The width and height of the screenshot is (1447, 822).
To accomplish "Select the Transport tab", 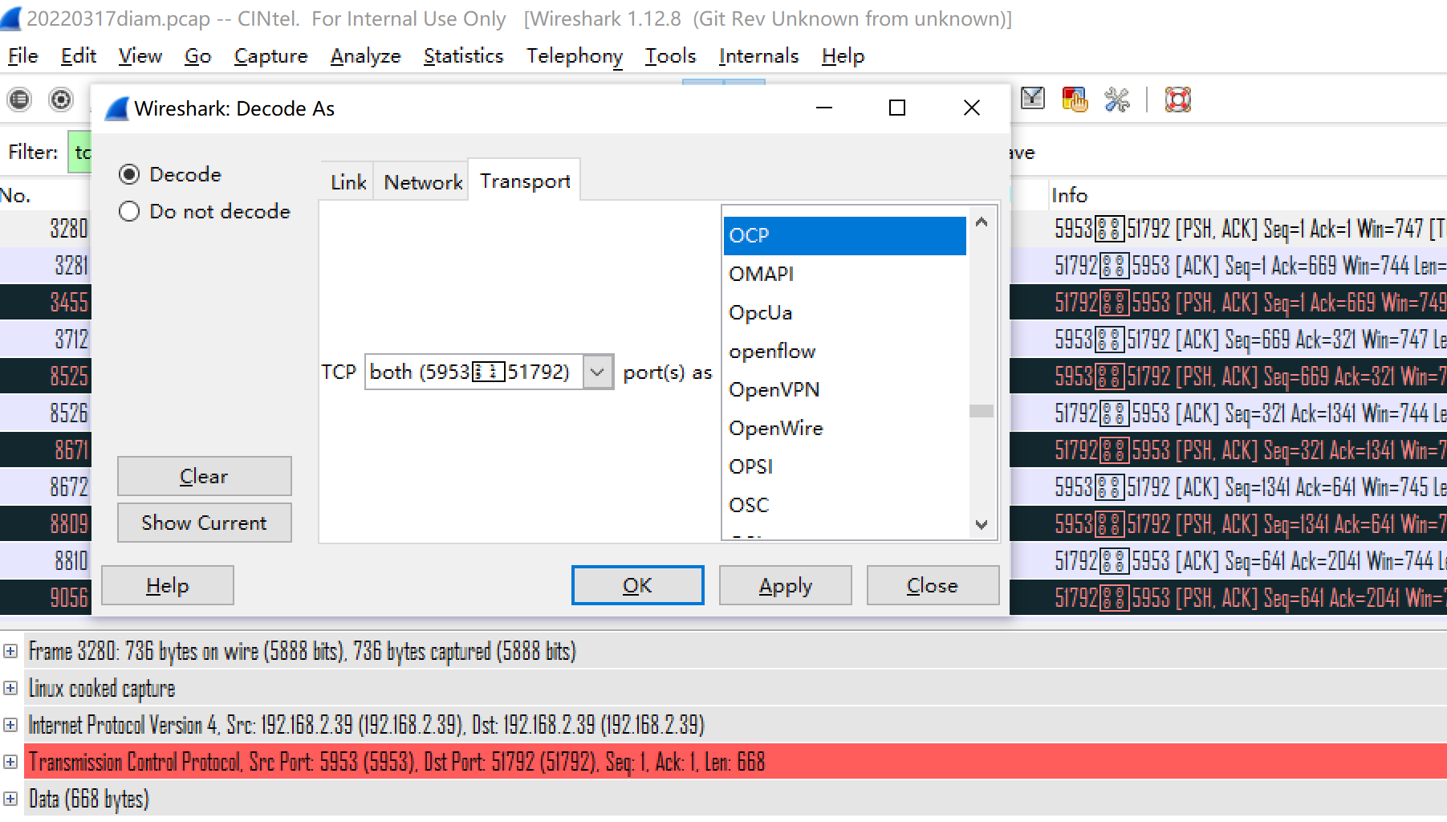I will pyautogui.click(x=525, y=181).
